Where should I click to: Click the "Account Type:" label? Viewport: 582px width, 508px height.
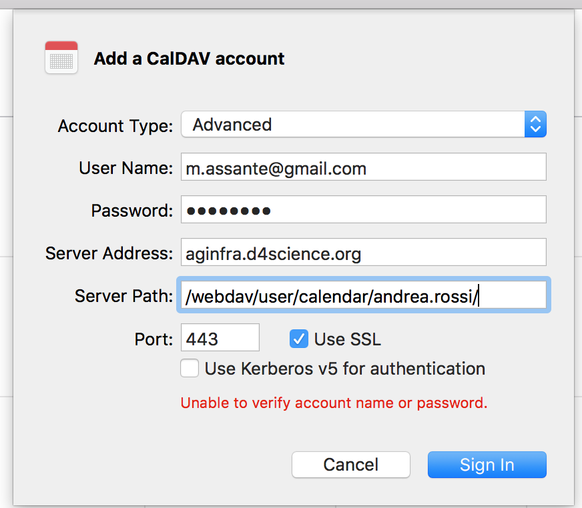click(x=115, y=126)
